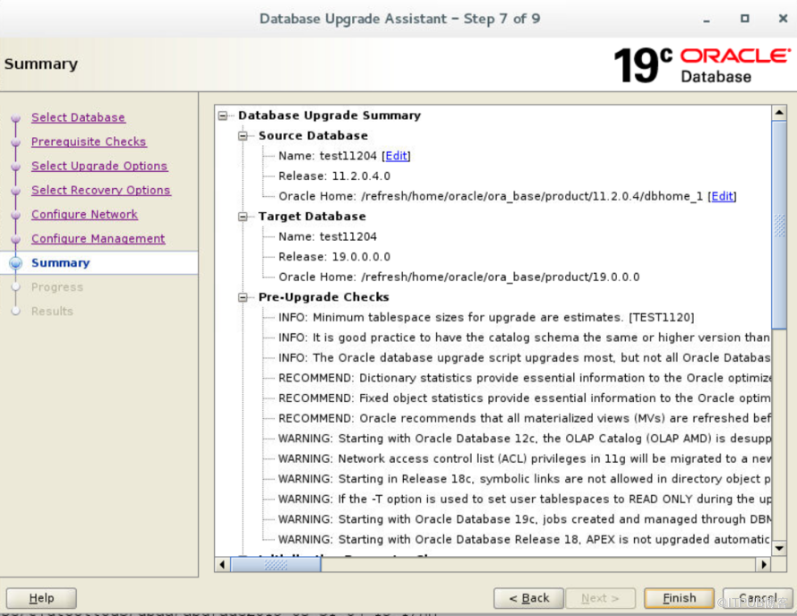Collapse the Database Upgrade Summary tree node

pos(224,115)
